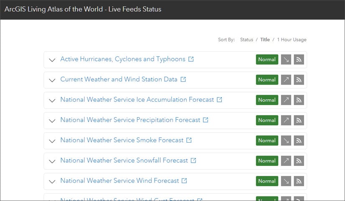Open National Weather Service Wind Forecast link
Viewport: 345px width, 201px height.
click(120, 181)
